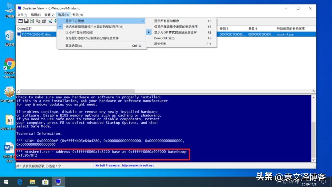Open the 回收站 recycle bin icon

coord(10,38)
